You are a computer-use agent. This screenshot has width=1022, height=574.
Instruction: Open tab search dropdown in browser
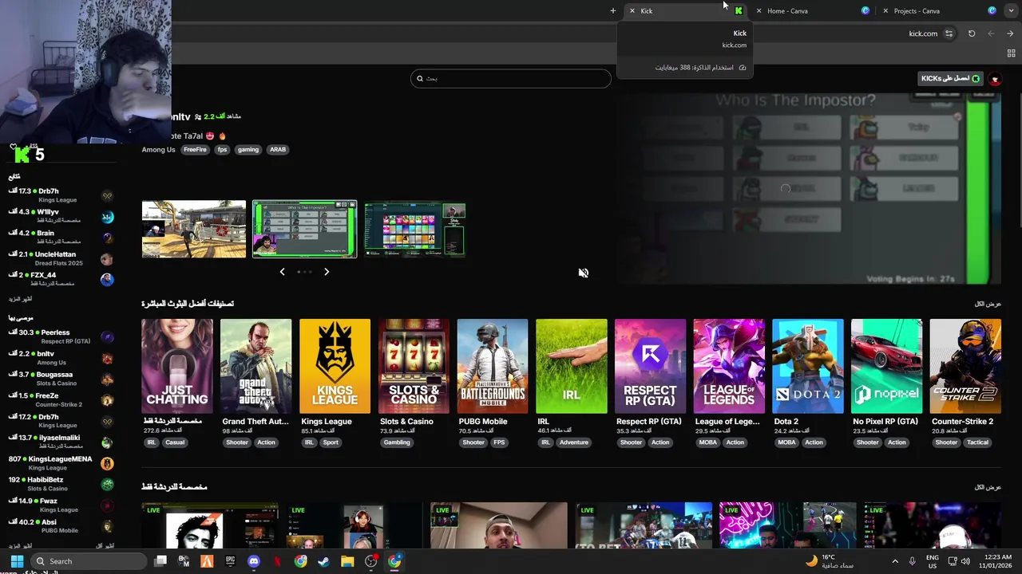pos(1010,11)
